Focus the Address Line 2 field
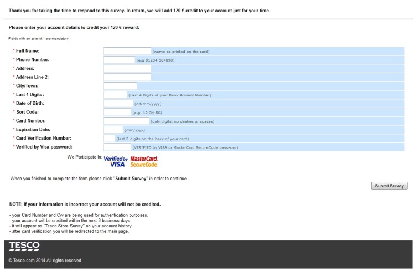 click(127, 77)
